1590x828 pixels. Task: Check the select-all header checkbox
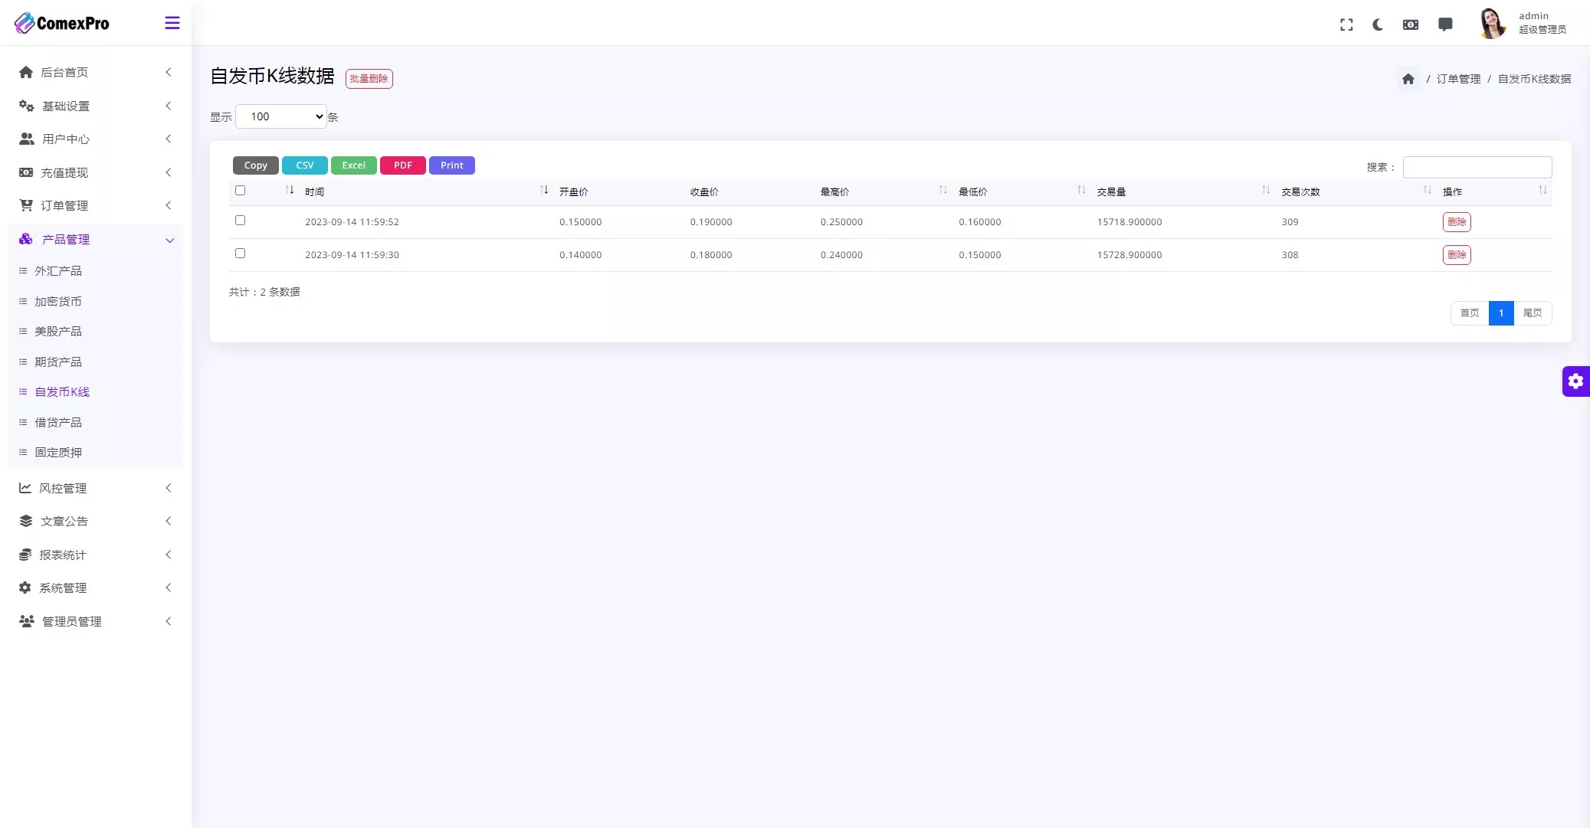240,191
